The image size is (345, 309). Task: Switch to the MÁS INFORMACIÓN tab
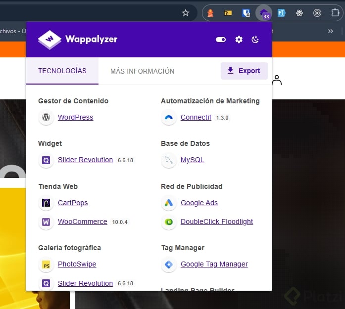[143, 71]
